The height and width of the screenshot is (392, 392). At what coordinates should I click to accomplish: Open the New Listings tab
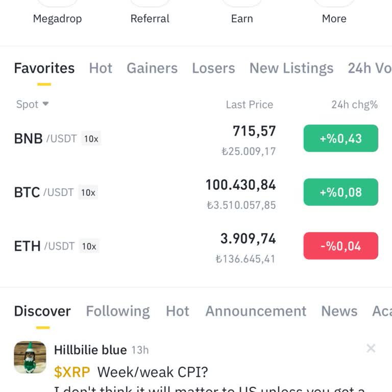coord(291,68)
